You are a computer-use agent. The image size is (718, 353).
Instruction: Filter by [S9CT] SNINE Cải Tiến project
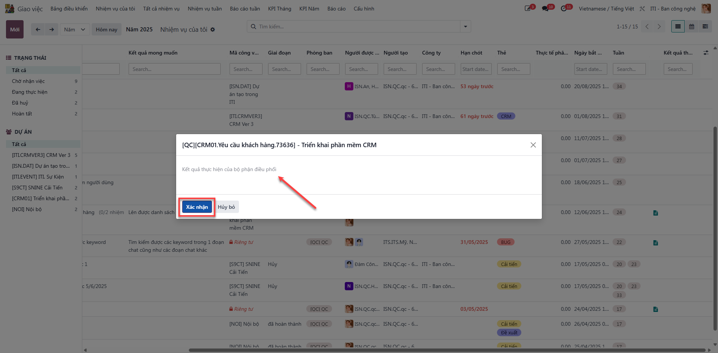click(43, 188)
